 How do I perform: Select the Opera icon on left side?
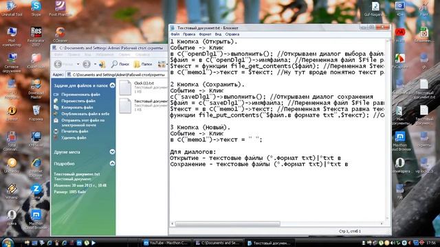(12, 217)
